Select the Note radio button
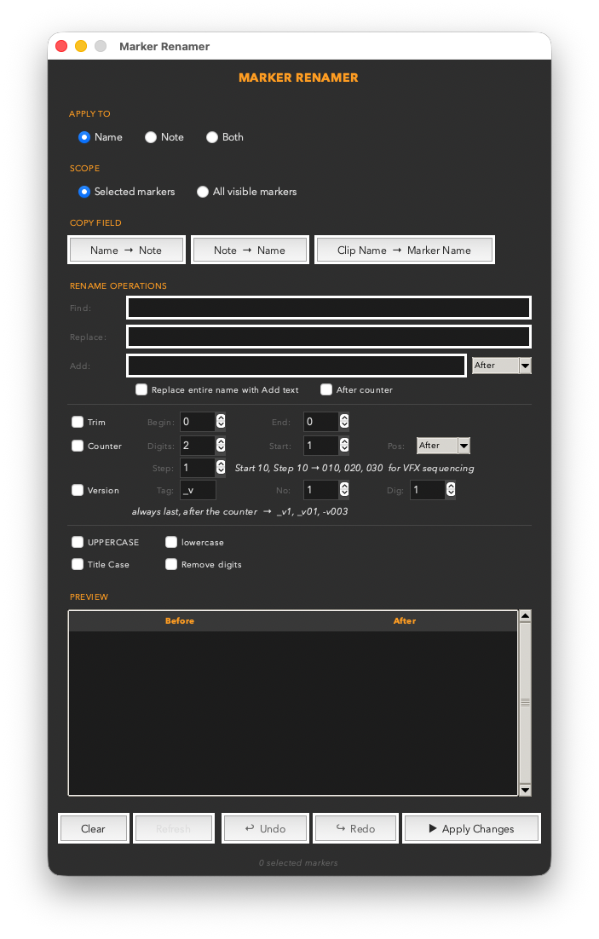Viewport: 599px width, 939px height. pos(150,137)
